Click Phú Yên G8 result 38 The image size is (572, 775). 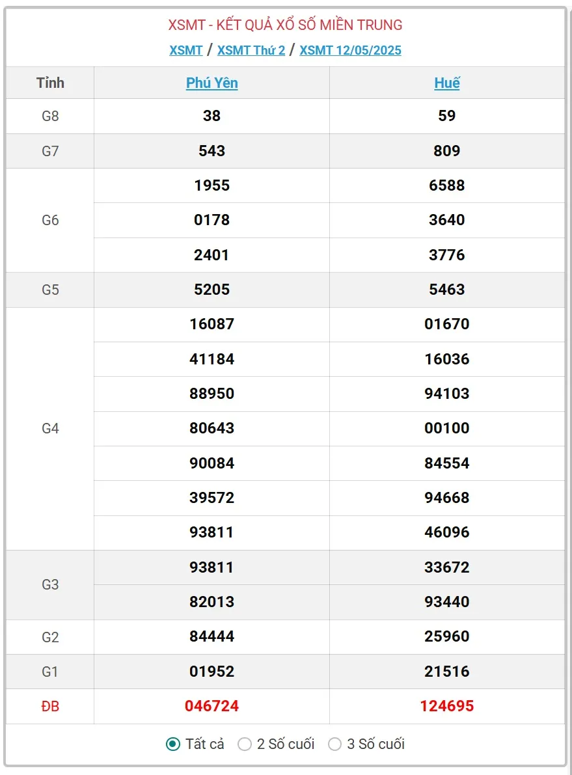click(x=212, y=116)
